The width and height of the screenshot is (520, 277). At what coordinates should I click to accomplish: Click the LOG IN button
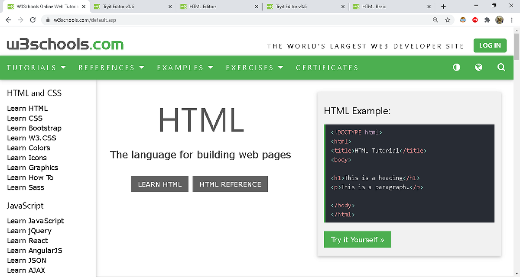point(490,45)
